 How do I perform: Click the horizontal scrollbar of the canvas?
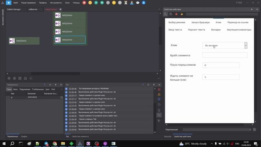point(55,73)
